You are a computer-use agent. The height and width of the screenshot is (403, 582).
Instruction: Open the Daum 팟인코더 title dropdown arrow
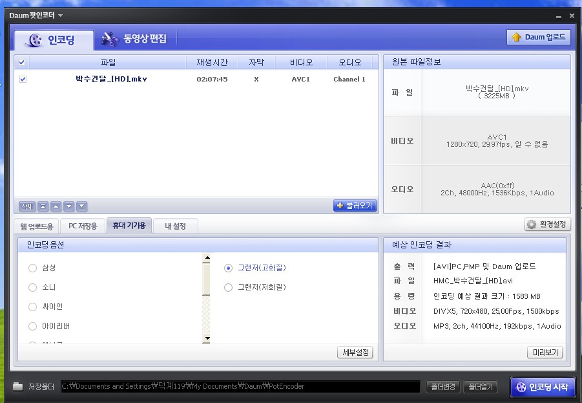pos(60,16)
